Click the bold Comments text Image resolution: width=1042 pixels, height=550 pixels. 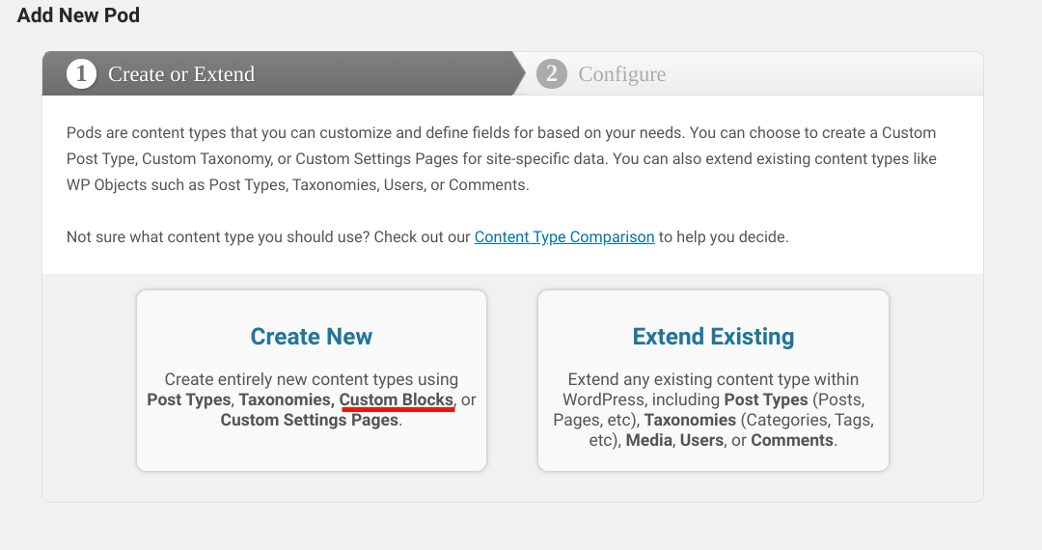pyautogui.click(x=791, y=440)
